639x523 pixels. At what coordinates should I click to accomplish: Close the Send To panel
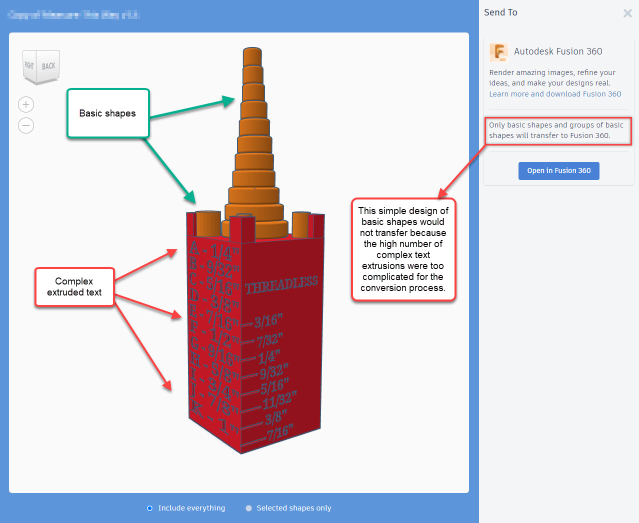[x=627, y=13]
